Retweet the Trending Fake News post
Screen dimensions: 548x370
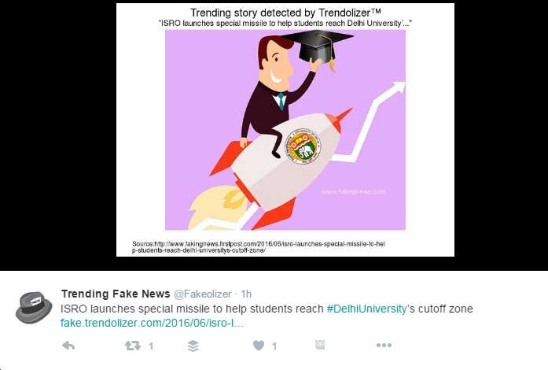tap(133, 346)
